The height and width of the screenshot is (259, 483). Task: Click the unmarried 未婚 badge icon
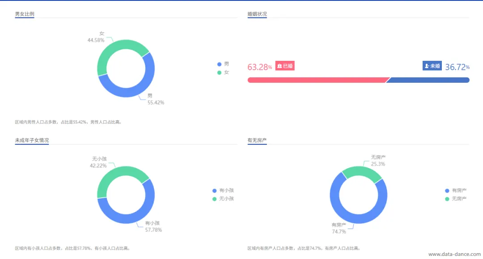pos(432,66)
